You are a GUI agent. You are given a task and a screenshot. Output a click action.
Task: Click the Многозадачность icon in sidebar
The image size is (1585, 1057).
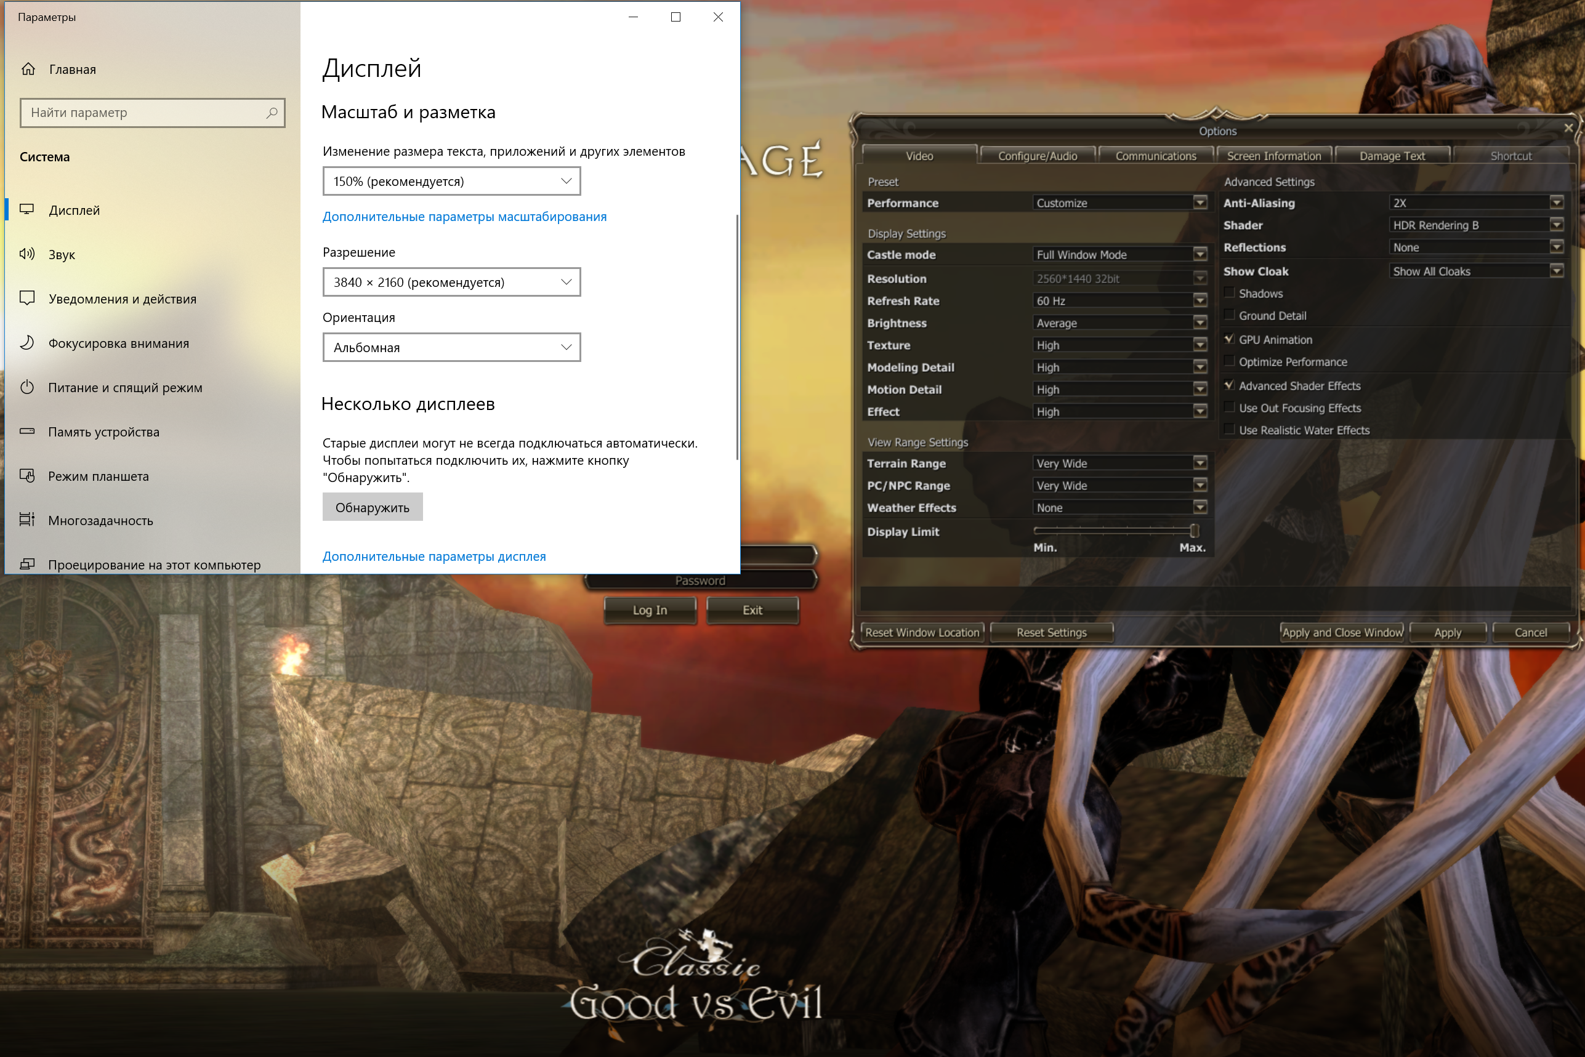[x=27, y=520]
